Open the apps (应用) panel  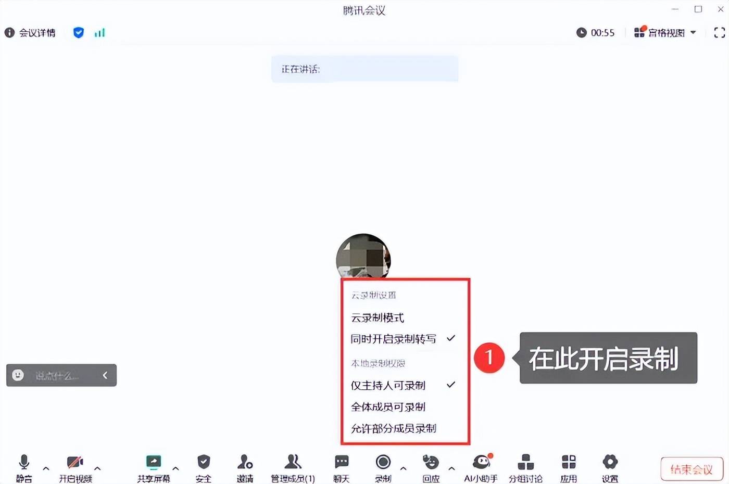(569, 468)
